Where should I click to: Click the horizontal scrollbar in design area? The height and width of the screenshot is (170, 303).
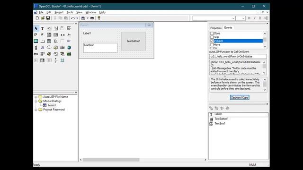tap(111, 160)
